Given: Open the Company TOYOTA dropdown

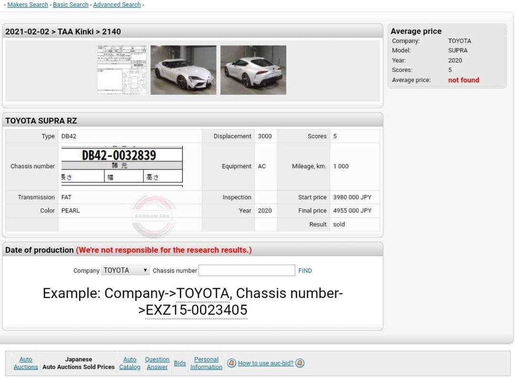Looking at the screenshot, I should point(125,270).
